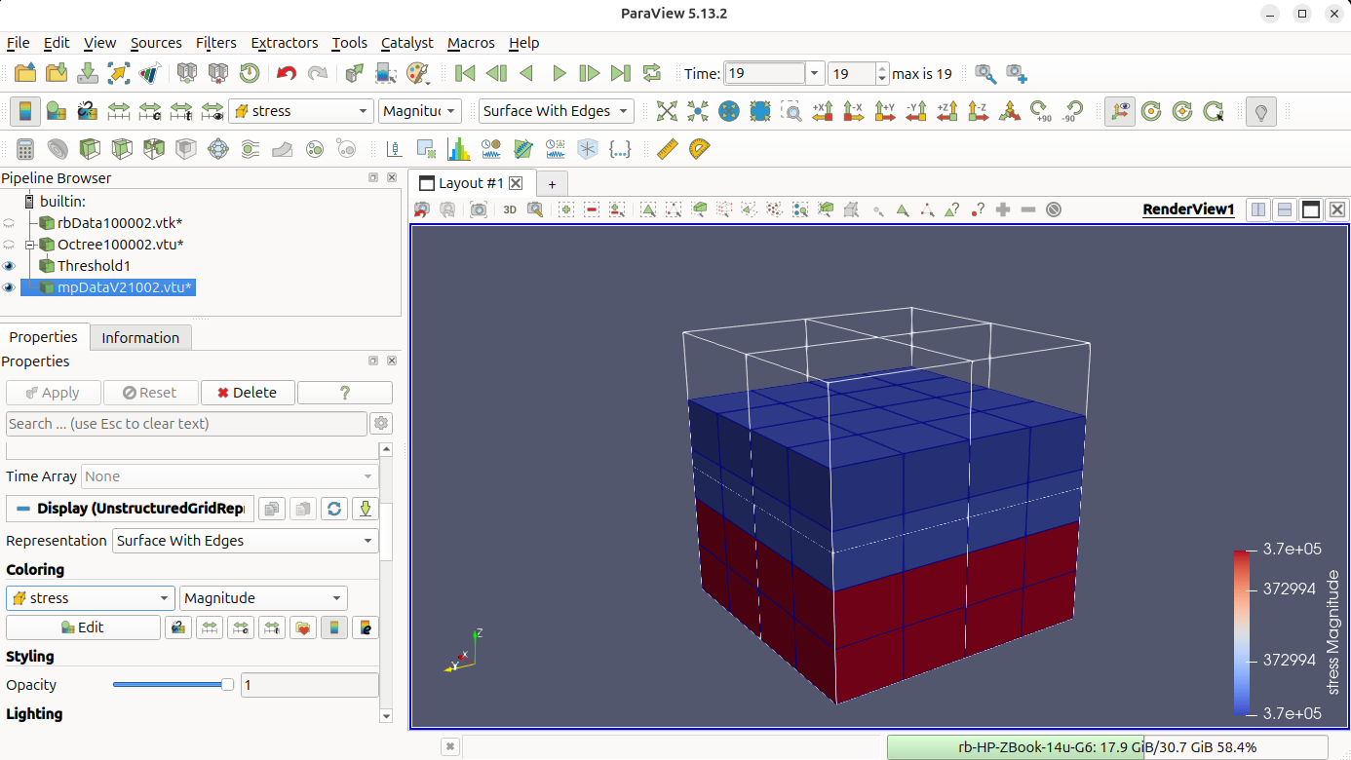Click the Connect to server icon
This screenshot has width=1351, height=760.
click(x=189, y=73)
